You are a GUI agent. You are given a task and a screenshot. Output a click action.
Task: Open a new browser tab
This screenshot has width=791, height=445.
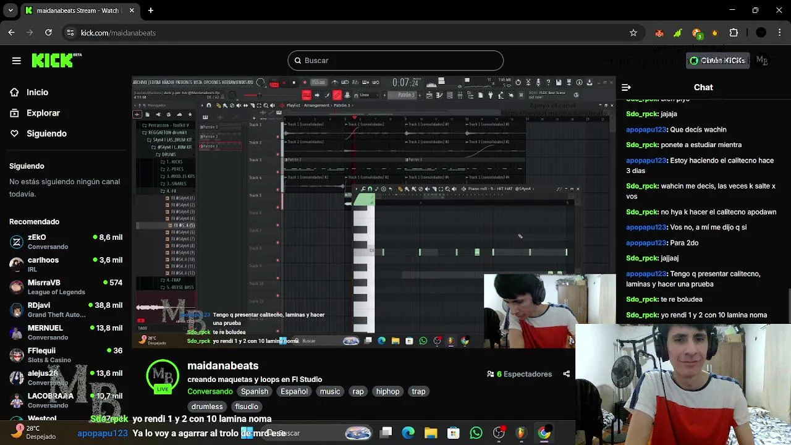pyautogui.click(x=151, y=11)
